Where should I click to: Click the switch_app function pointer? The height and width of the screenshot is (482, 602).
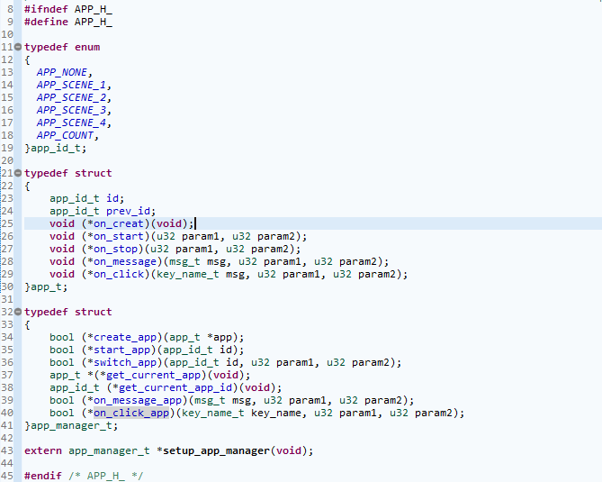pos(125,362)
